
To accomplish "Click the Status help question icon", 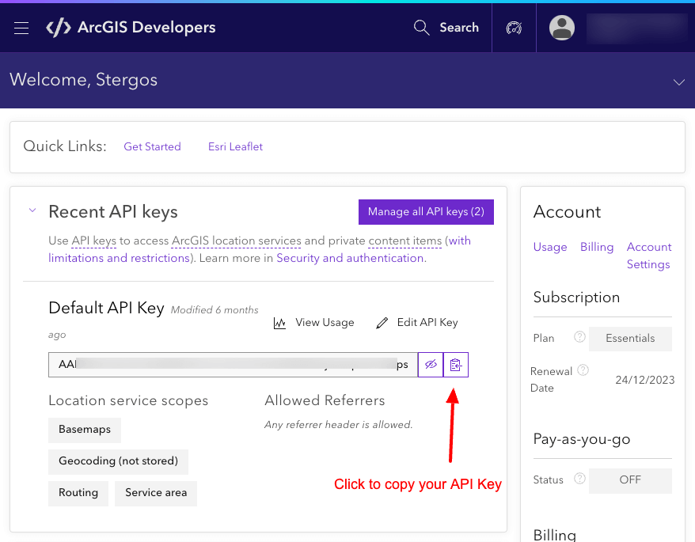I will point(579,479).
